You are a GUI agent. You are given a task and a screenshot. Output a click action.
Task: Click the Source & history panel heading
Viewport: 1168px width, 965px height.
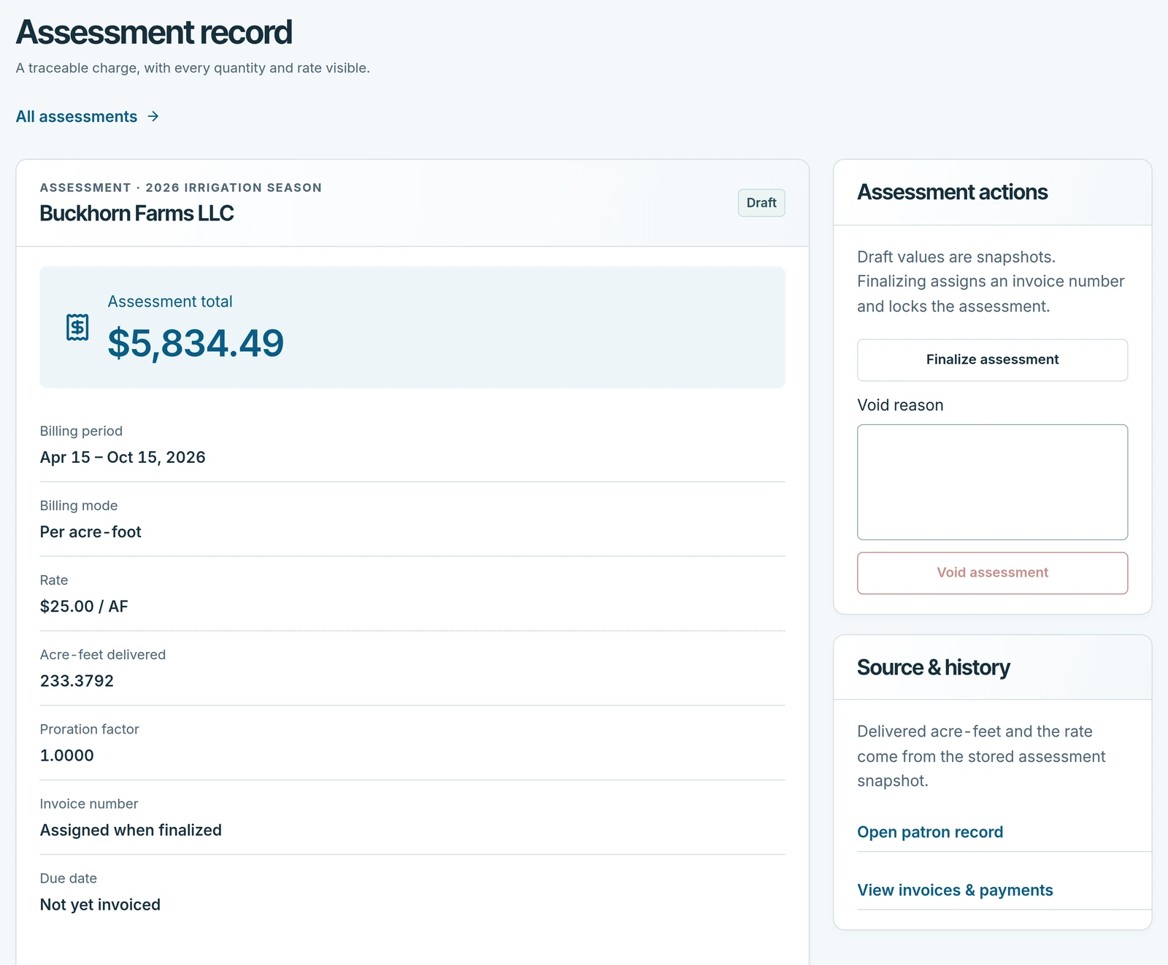point(933,667)
